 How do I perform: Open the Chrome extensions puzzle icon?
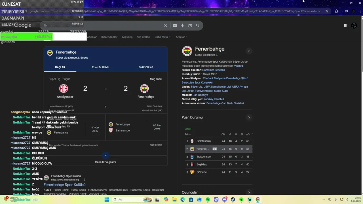coord(336,11)
